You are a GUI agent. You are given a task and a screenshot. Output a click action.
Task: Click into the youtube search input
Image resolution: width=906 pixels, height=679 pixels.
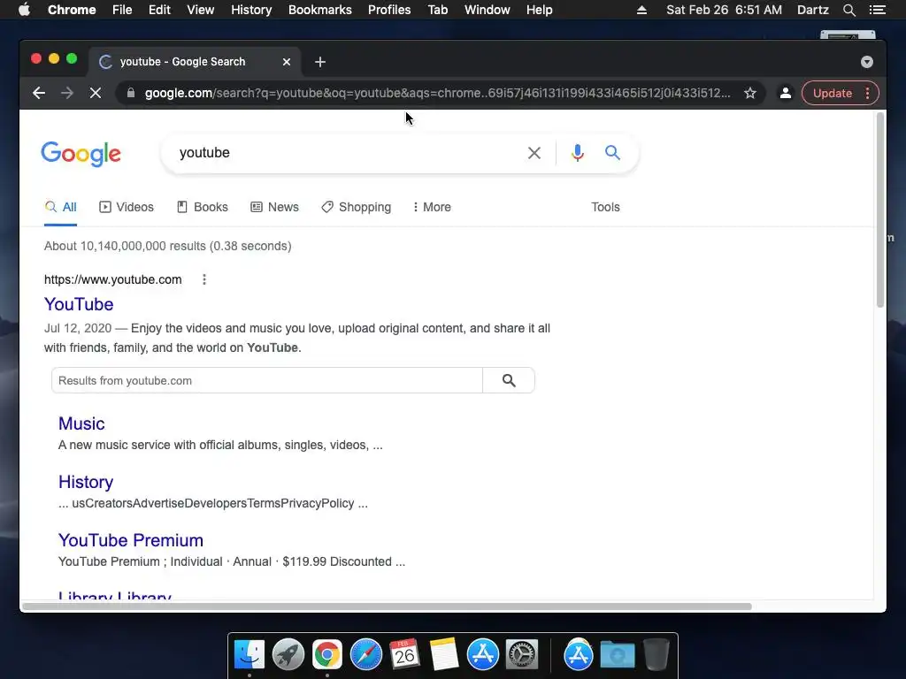(347, 153)
